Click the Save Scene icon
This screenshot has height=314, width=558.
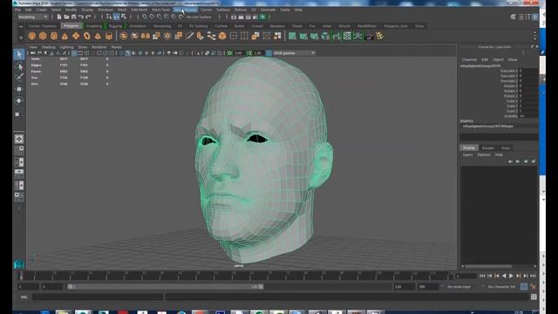tap(73, 17)
